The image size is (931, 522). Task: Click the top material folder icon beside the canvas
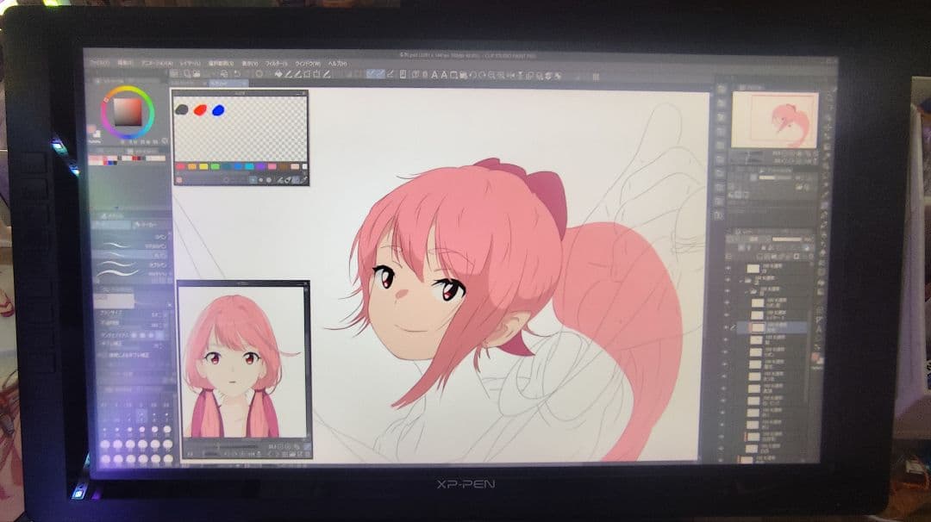pos(721,90)
